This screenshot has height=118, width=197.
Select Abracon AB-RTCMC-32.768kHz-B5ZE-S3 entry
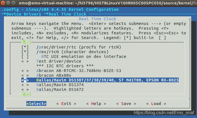(x=79, y=71)
